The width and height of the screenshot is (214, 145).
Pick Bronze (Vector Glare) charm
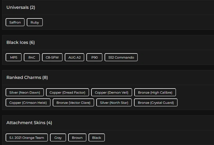point(73,102)
